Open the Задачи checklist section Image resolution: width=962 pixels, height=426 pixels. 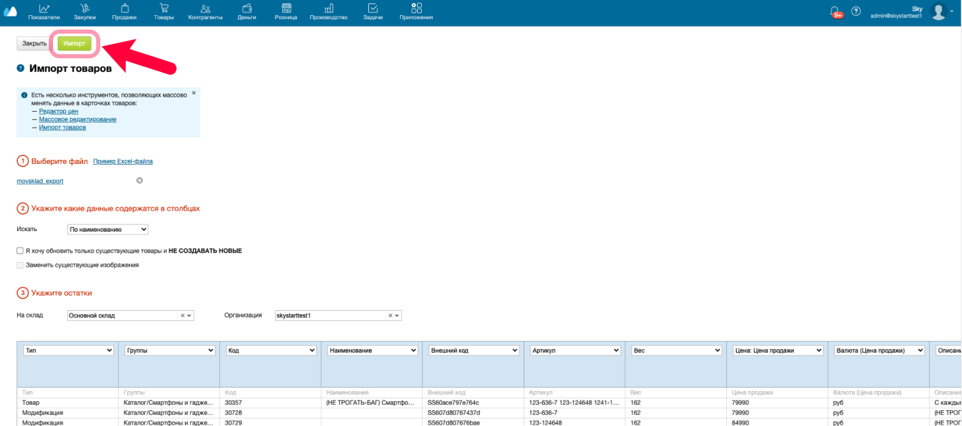point(373,12)
